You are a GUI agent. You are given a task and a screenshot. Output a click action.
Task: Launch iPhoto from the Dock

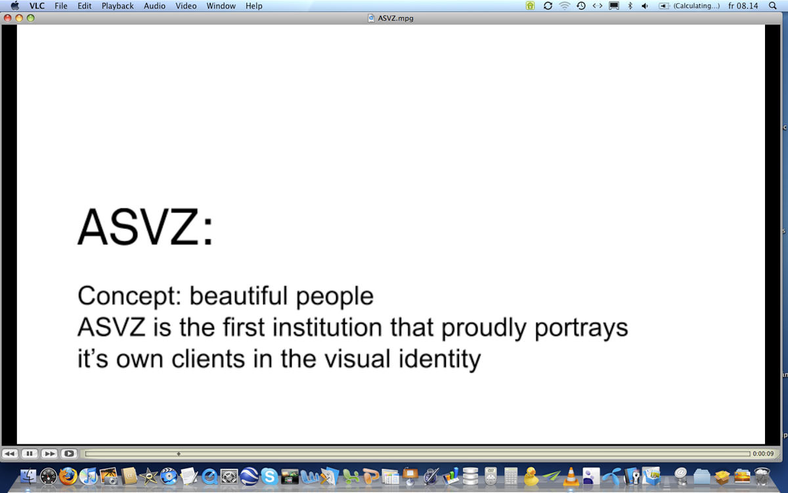point(109,476)
